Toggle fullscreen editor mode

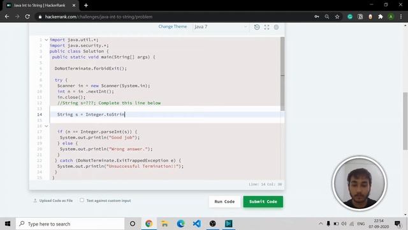coord(266,27)
